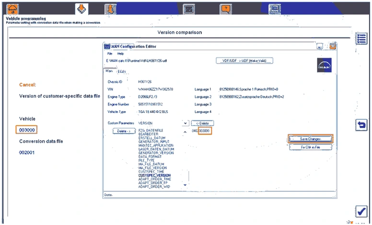Open the File menu
372x225 pixels.
pos(110,54)
